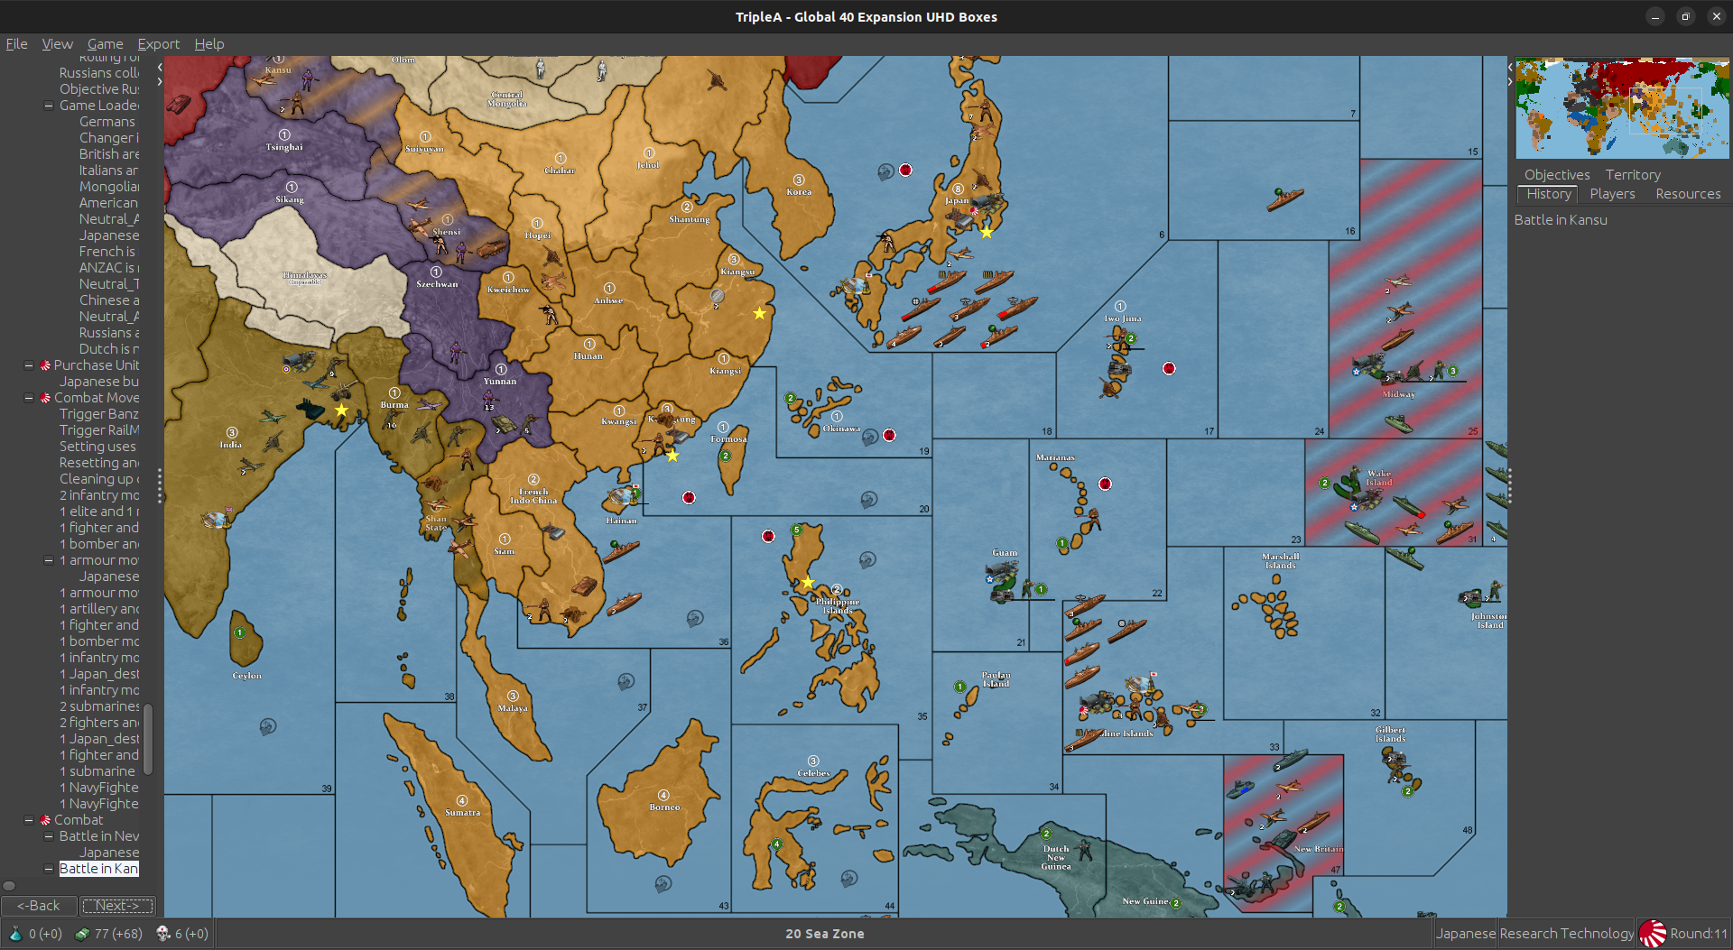Select 'Japanese bu' history entry

tap(99, 382)
